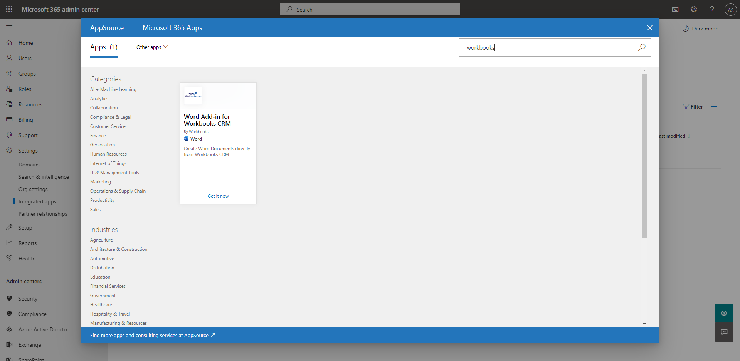
Task: Filter by Productivity category
Action: tap(102, 200)
